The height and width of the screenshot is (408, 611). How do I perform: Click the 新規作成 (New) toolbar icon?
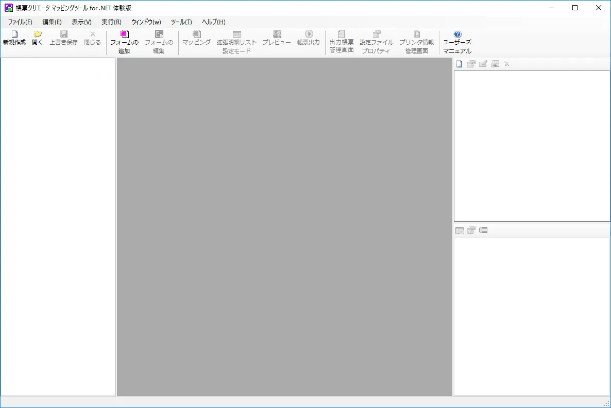[x=14, y=34]
